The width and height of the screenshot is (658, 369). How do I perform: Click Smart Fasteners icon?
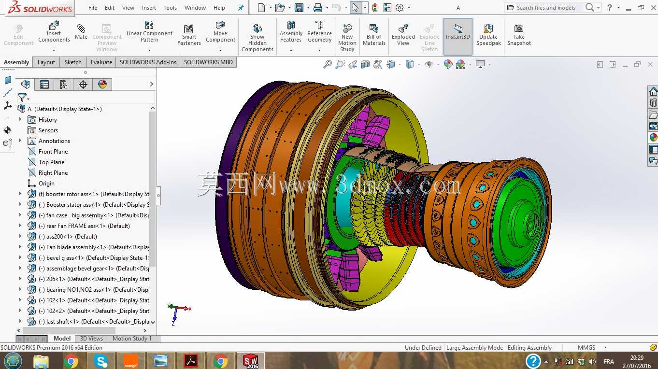[189, 35]
